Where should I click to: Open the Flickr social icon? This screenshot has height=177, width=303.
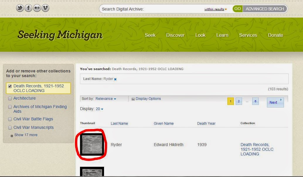[x=37, y=8]
